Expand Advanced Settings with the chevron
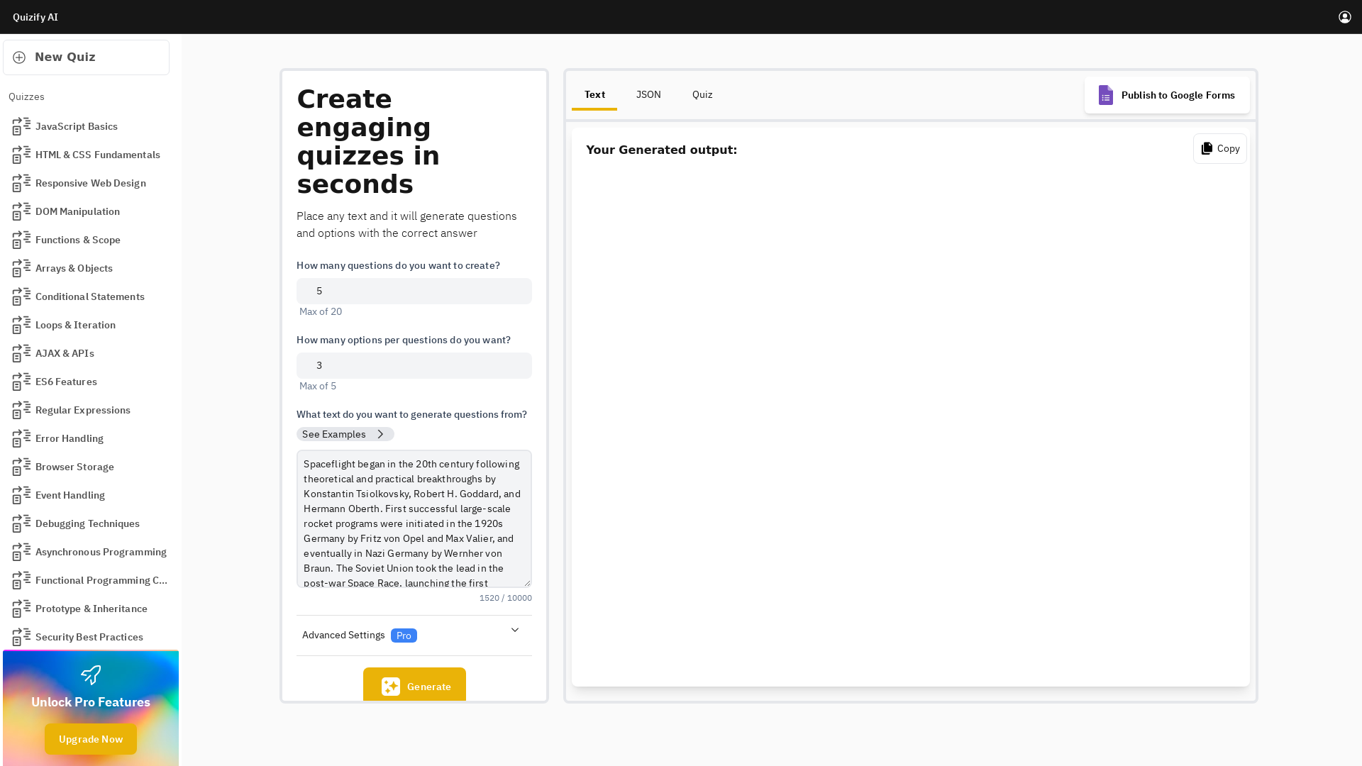This screenshot has height=766, width=1362. pyautogui.click(x=515, y=630)
